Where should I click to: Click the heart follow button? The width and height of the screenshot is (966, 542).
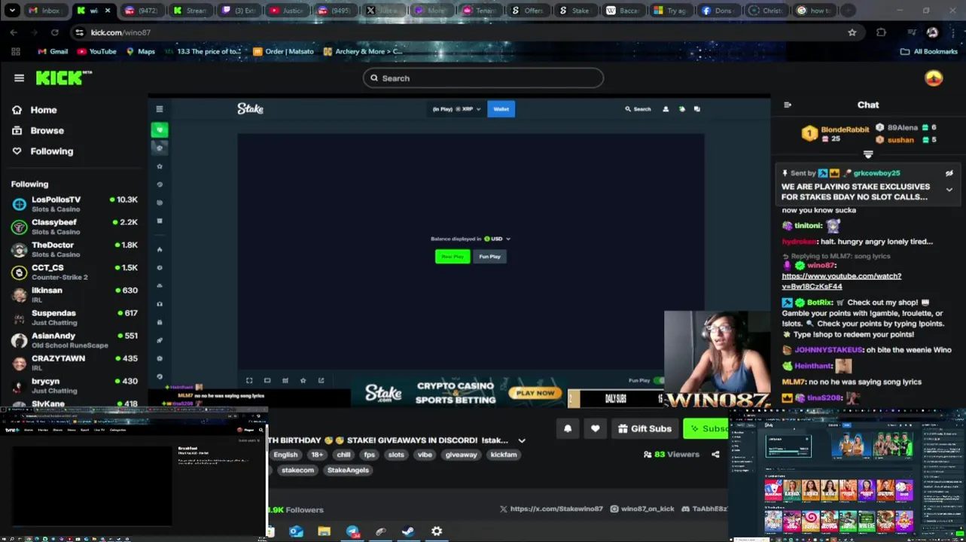595,428
